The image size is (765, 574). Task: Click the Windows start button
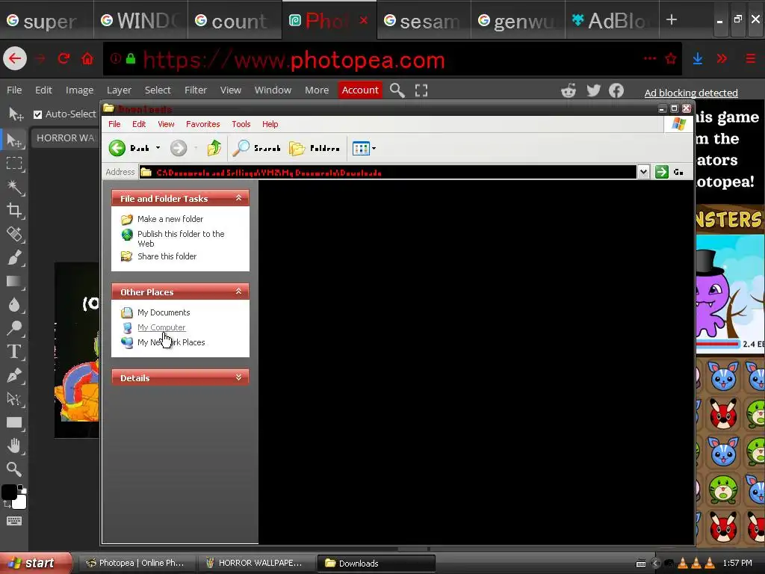coord(35,563)
